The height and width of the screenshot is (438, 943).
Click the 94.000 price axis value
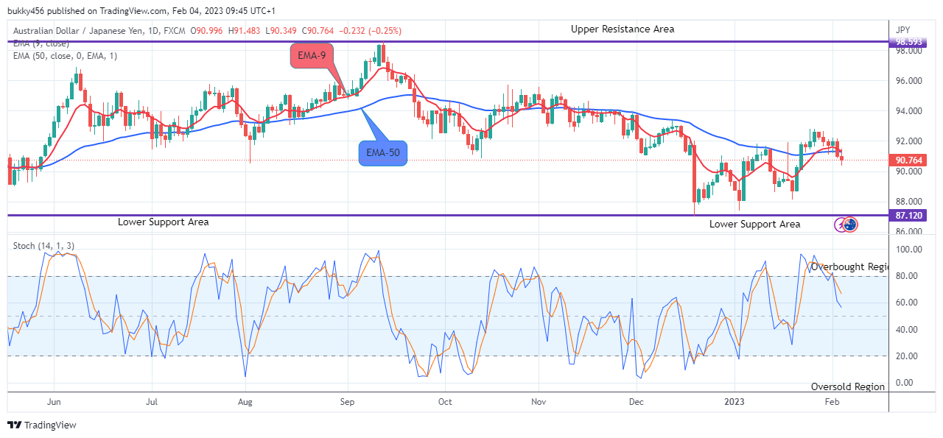click(911, 111)
